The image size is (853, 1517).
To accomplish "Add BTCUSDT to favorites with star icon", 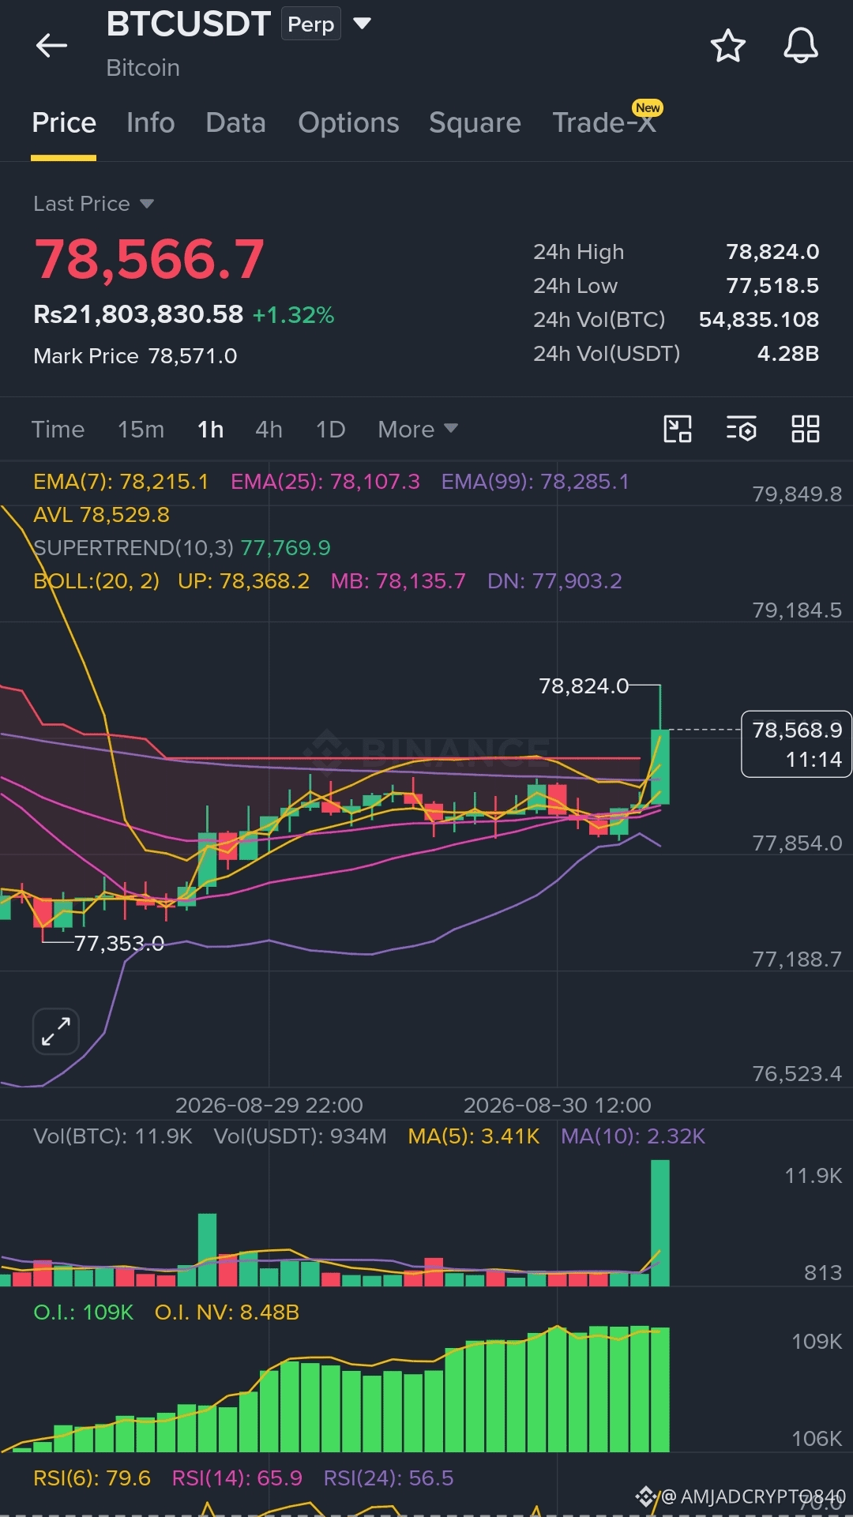I will [727, 46].
